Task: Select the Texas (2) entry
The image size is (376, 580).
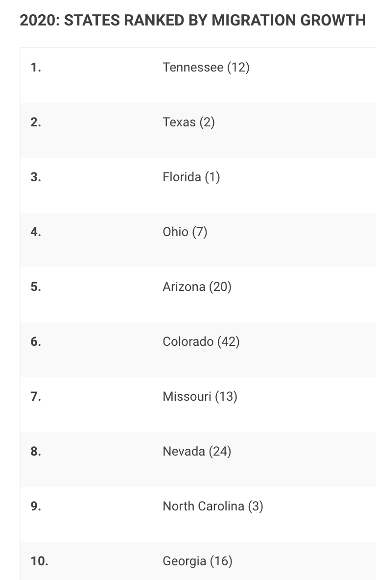Action: 188,122
